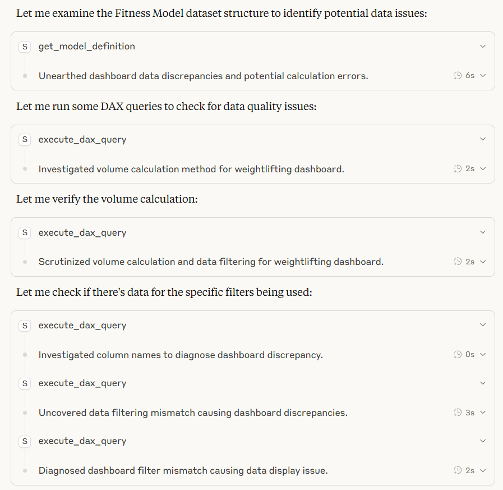Expand "Unearthed dashboard data discrepancies" chevron
Image resolution: width=503 pixels, height=490 pixels.
[x=483, y=76]
